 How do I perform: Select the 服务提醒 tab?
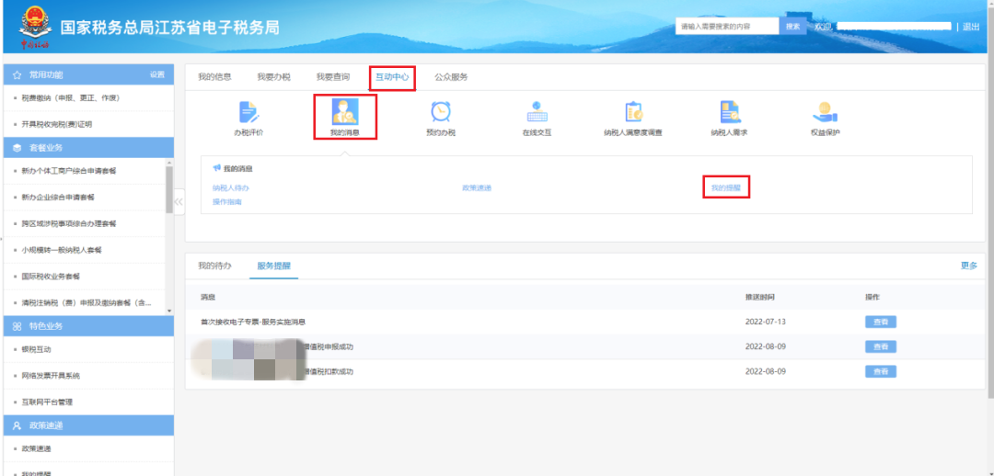tap(274, 266)
